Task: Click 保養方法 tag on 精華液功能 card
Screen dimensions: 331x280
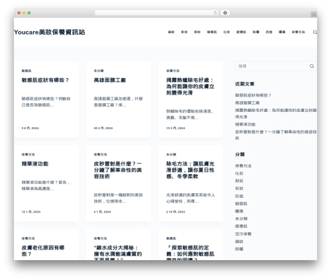Action: (28, 154)
